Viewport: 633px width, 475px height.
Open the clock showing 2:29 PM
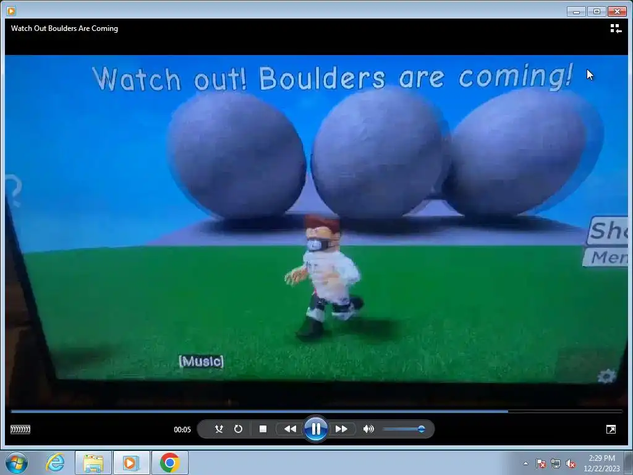coord(601,463)
